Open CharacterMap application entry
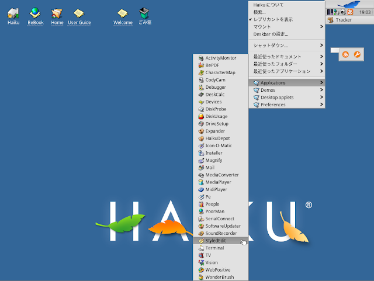The image size is (374, 281). tap(221, 72)
